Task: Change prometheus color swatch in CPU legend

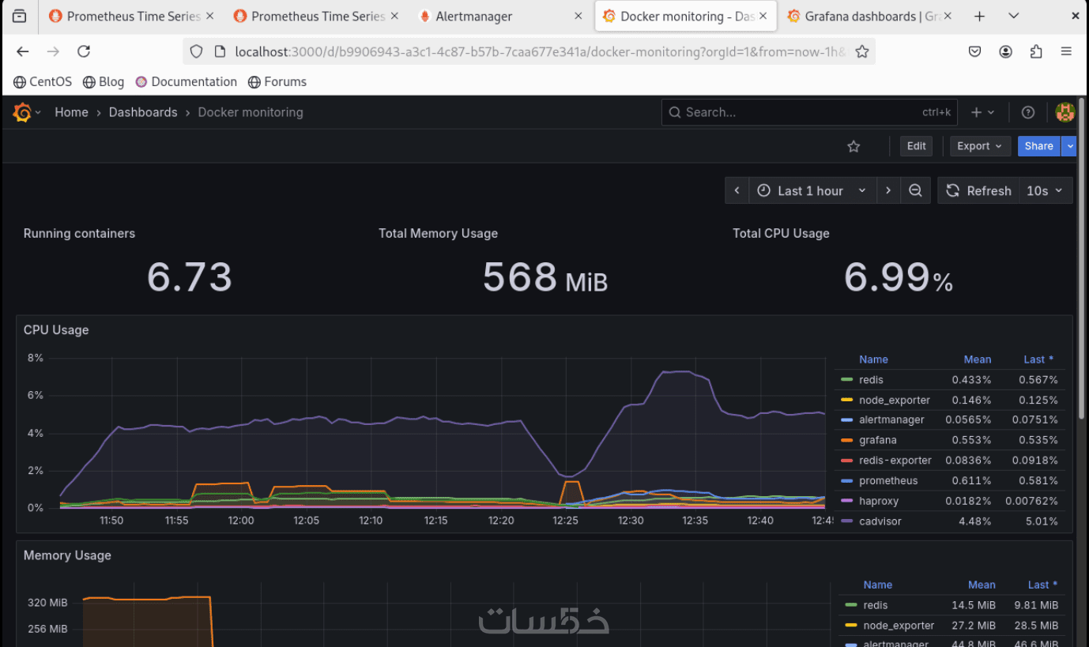Action: click(847, 480)
